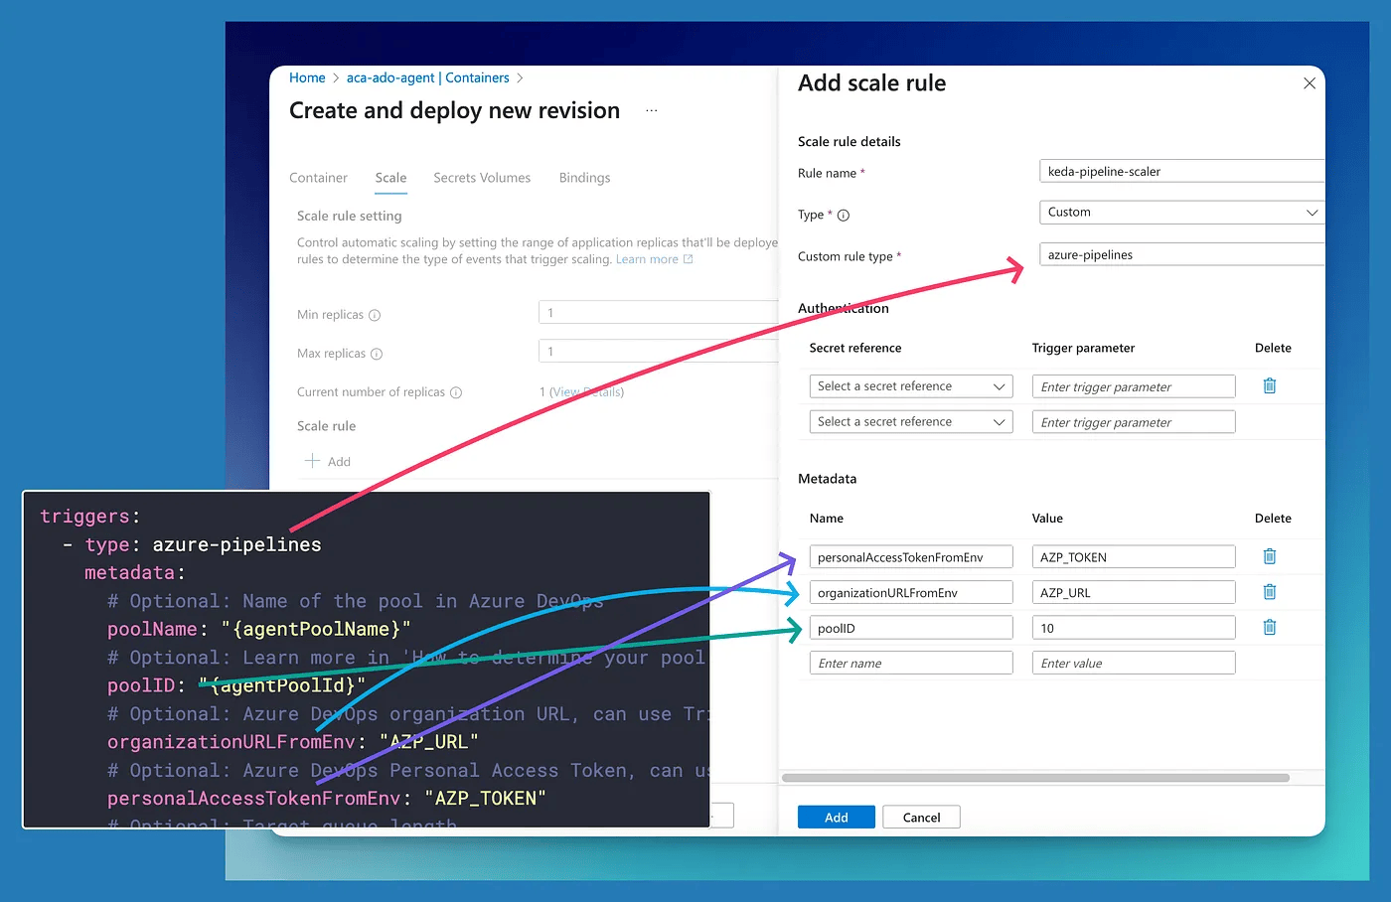Click the Rule name input field
This screenshot has width=1391, height=902.
[1180, 171]
